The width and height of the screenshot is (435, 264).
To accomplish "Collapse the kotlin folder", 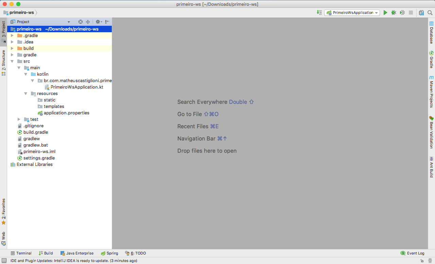I will pos(26,74).
